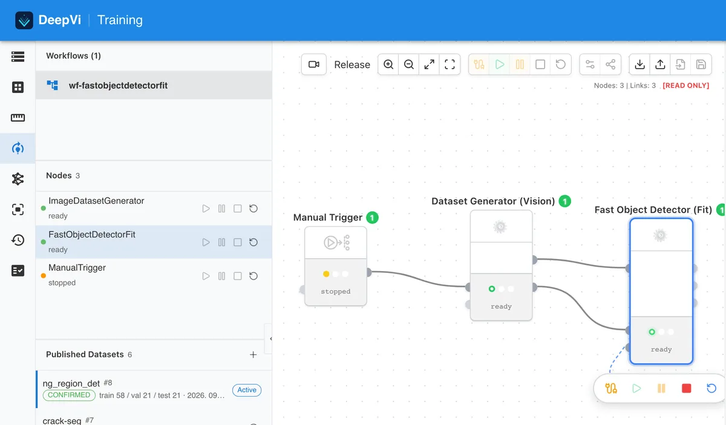Image resolution: width=726 pixels, height=425 pixels.
Task: Click the CONFIRMED status badge
Action: [x=69, y=395]
